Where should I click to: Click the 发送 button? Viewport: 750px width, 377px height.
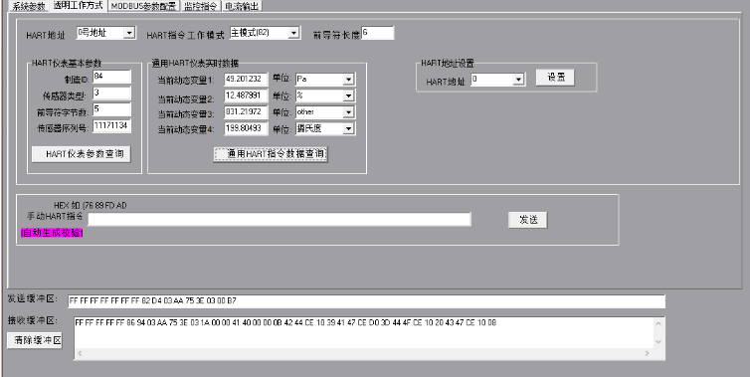527,220
